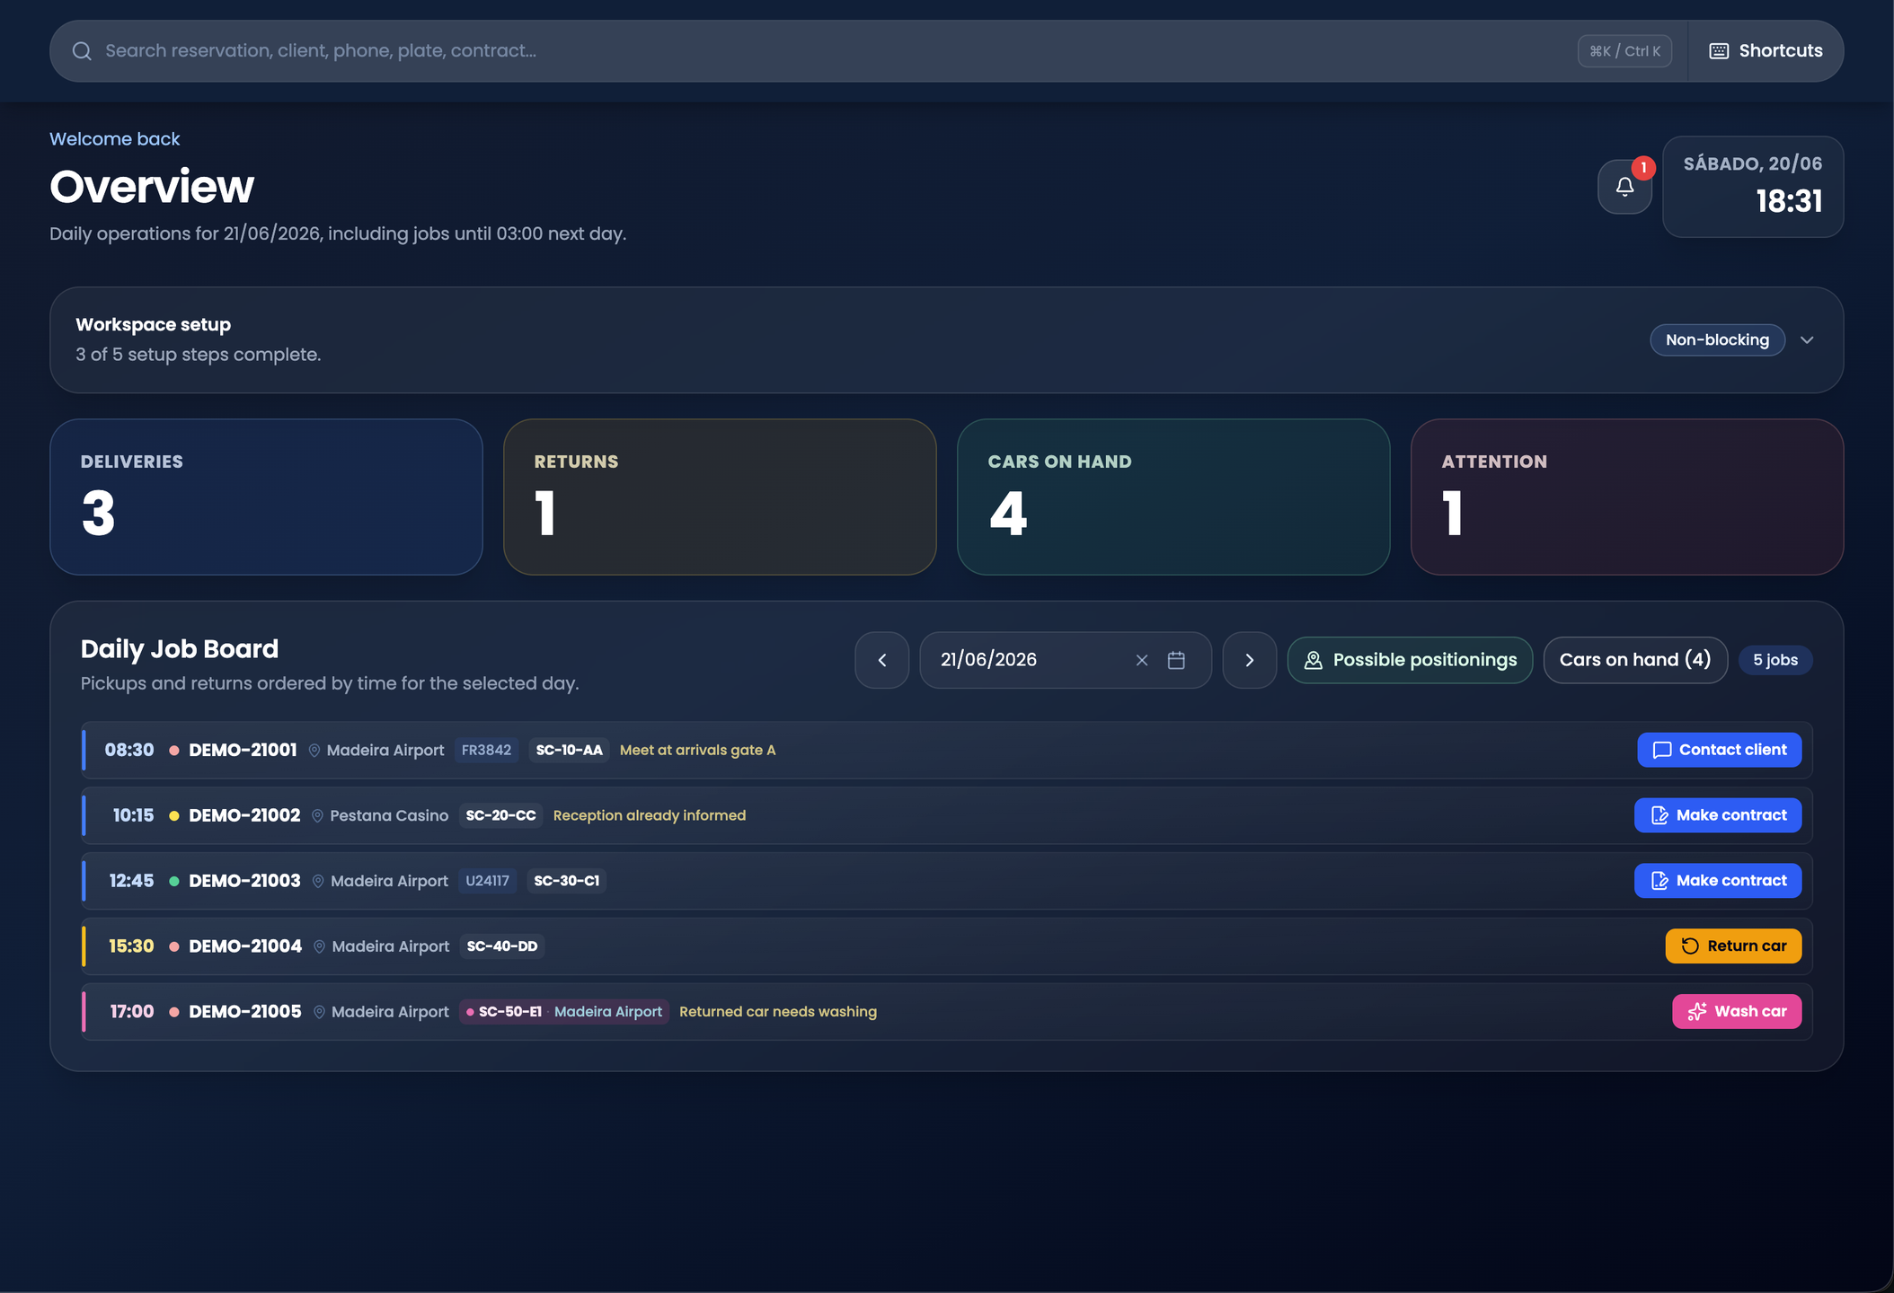Click the SC-50-E1 Madeira Airport car tag
Screen dimensions: 1894x1293
pos(564,1012)
